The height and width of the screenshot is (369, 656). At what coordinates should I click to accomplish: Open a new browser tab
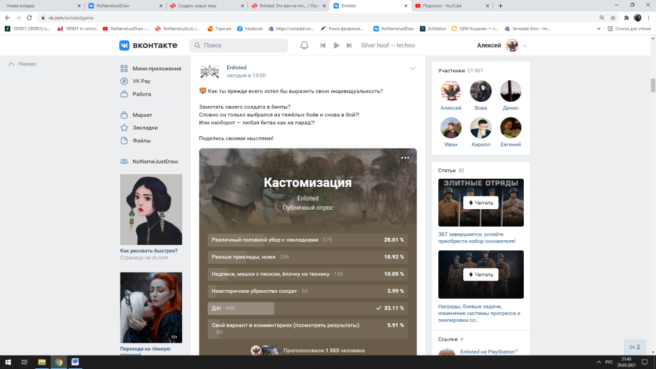click(500, 6)
